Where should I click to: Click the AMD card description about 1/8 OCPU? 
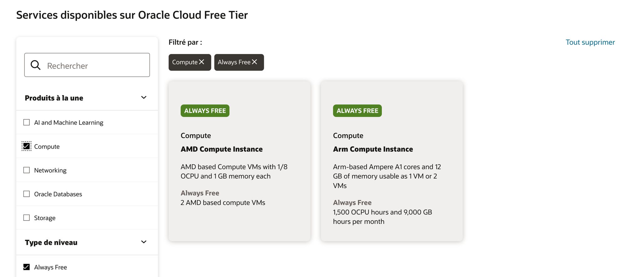(x=234, y=171)
